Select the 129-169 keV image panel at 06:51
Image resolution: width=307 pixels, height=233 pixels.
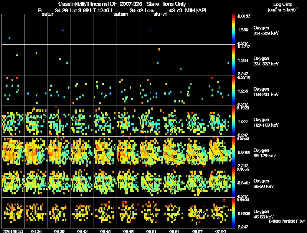coord(151,121)
